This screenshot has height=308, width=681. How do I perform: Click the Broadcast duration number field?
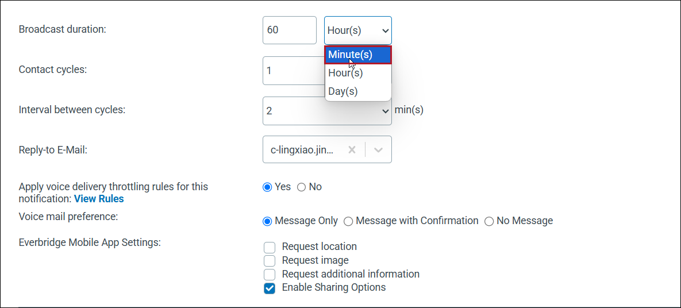(290, 30)
